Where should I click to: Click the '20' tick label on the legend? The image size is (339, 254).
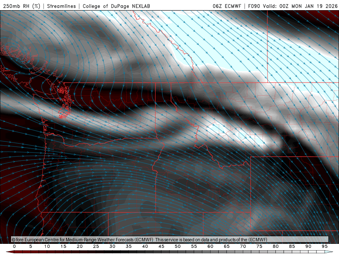tap(80, 246)
